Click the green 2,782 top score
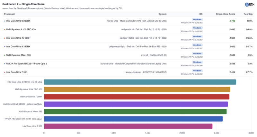The width and height of the screenshot is (257, 137). [232, 21]
